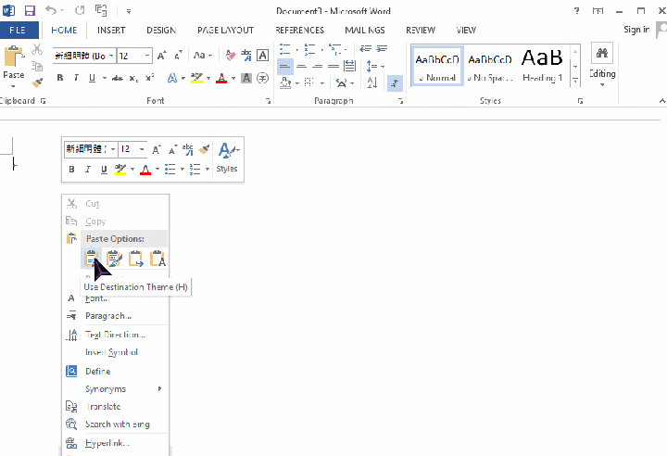This screenshot has width=667, height=456.
Task: Open mini toolbar font size dropdown
Action: (142, 149)
